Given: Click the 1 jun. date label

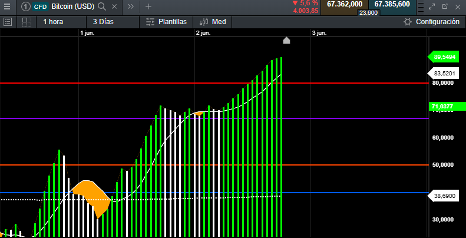Looking at the screenshot, I should [x=87, y=33].
